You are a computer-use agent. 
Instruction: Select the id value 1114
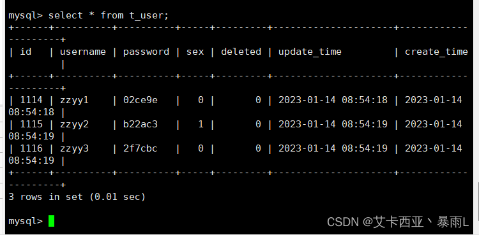[x=31, y=100]
